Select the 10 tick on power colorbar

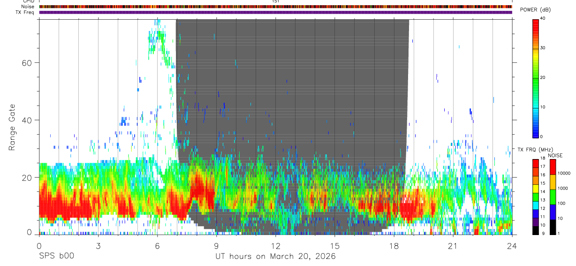(x=543, y=107)
